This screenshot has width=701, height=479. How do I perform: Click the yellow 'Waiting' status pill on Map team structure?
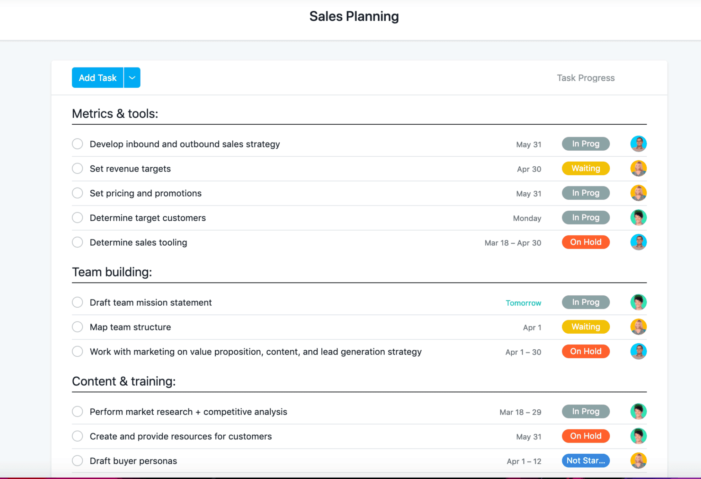585,327
